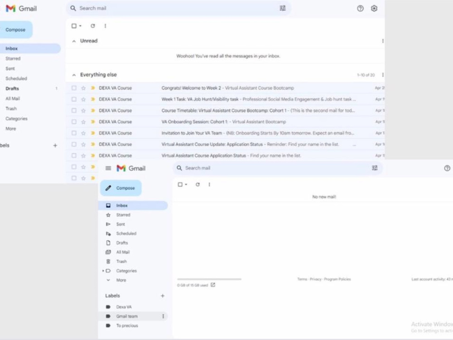Select the Virtual Assistant Course Application Status checkbox
453x340 pixels.
74,155
